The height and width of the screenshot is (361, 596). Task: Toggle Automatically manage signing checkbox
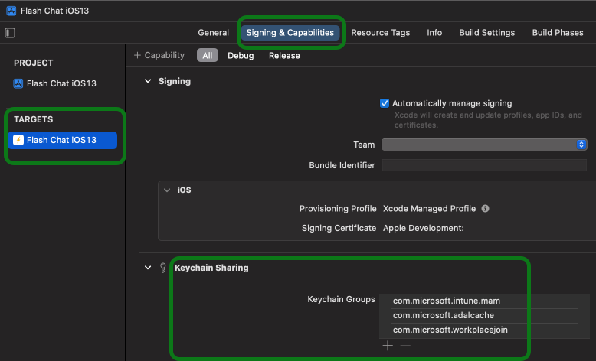tap(385, 103)
